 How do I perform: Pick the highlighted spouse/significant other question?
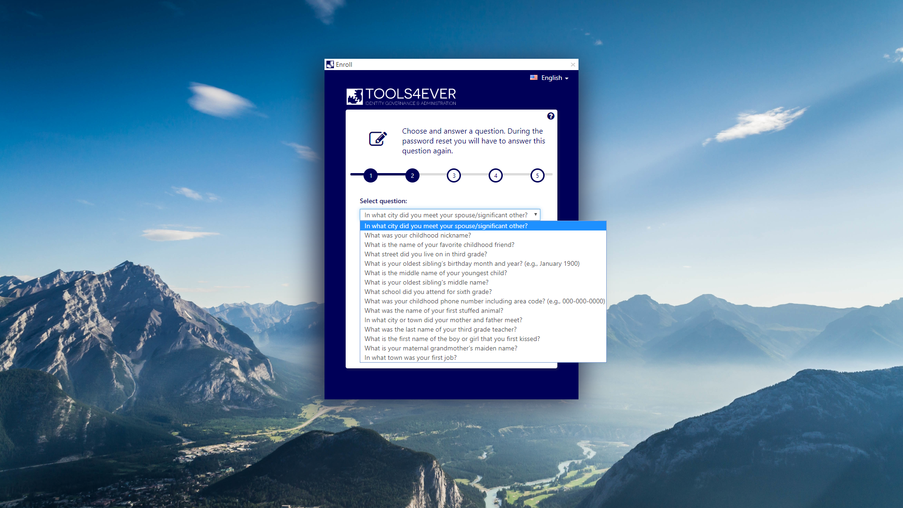point(446,226)
